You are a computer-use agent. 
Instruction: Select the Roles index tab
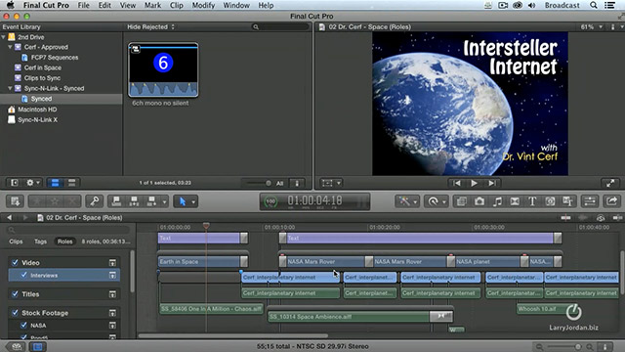point(65,242)
